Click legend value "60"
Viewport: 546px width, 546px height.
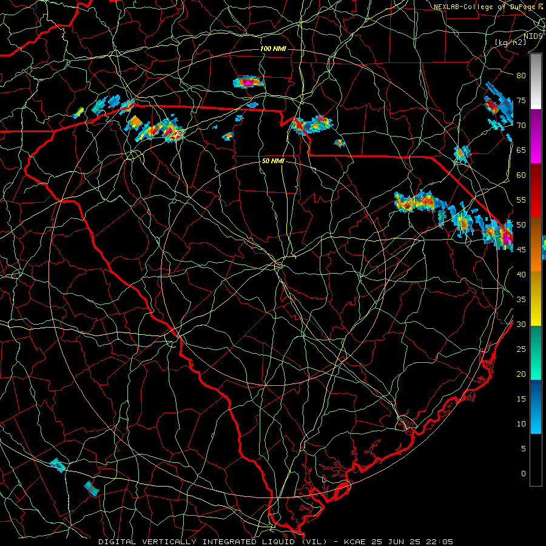pos(521,175)
